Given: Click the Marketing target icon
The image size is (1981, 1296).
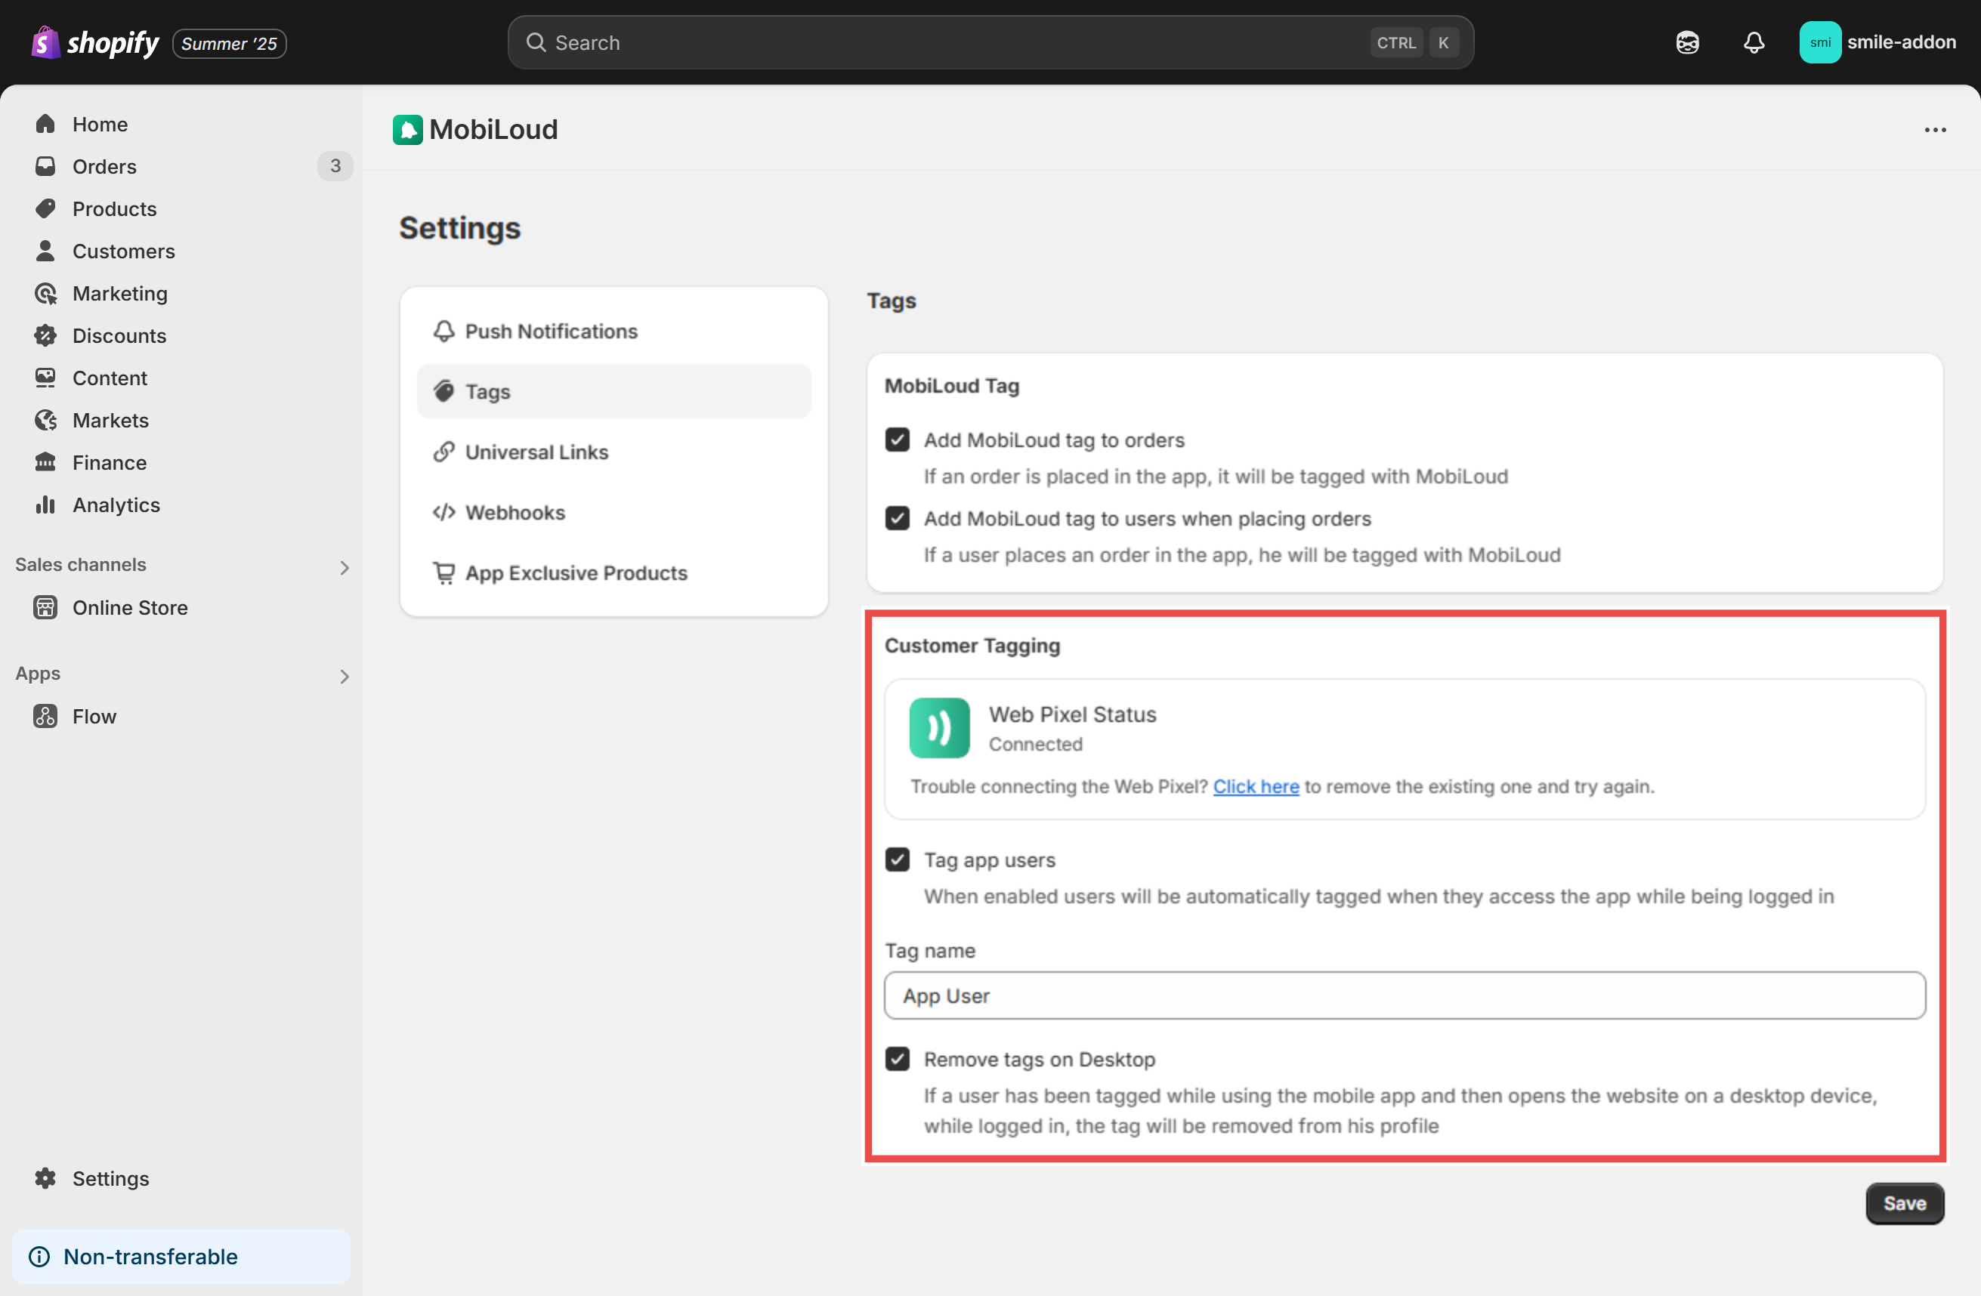Looking at the screenshot, I should (x=46, y=294).
